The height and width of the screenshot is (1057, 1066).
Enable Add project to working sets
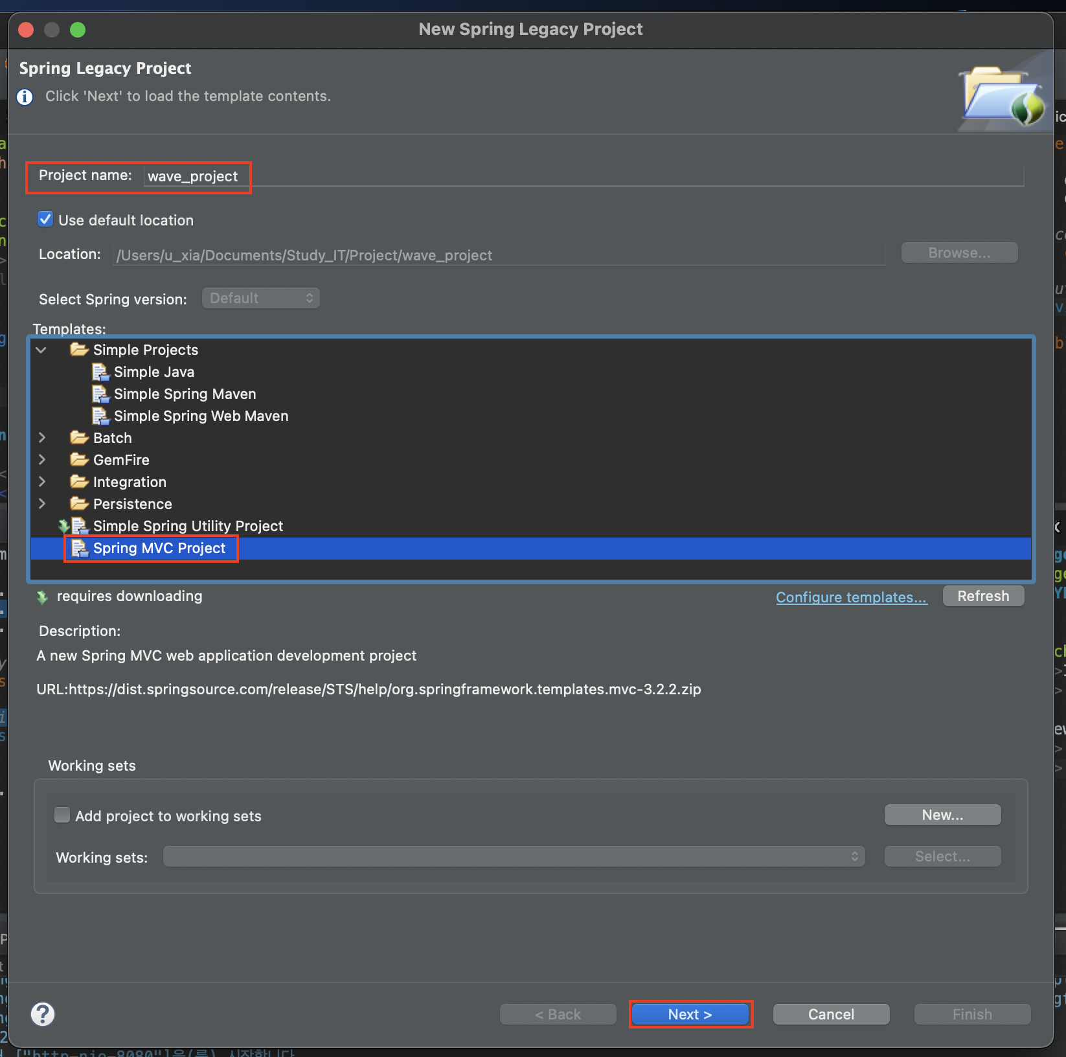point(62,815)
